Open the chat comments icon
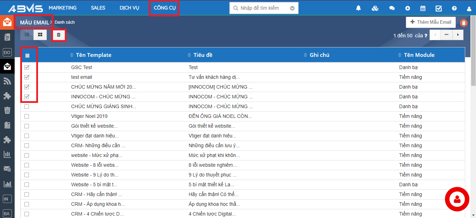 (392, 8)
